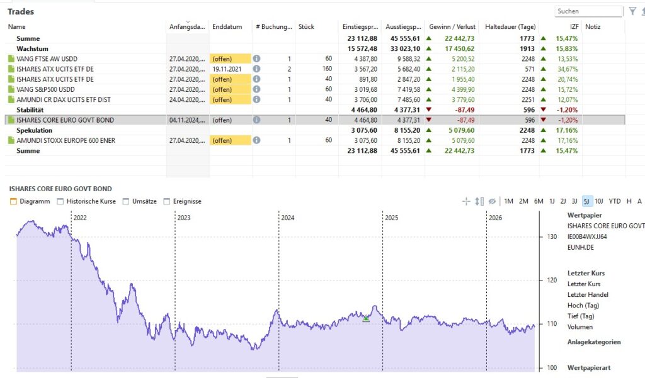
Task: Click green icon of AMUNDI CR DAX UCITS ETF DIST
Action: tap(11, 99)
